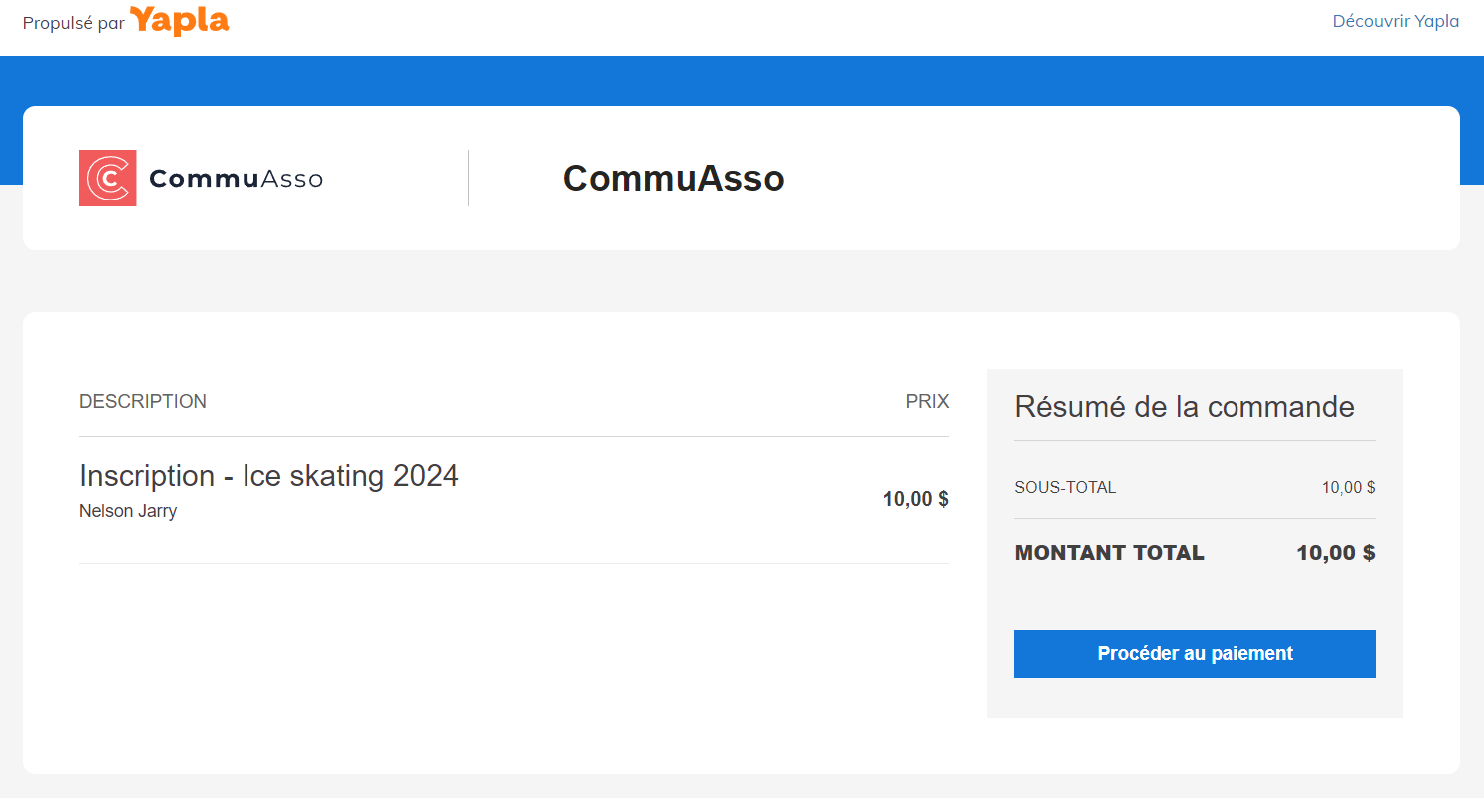The width and height of the screenshot is (1484, 798).
Task: Click the Résumé de la commande heading
Action: [x=1185, y=407]
